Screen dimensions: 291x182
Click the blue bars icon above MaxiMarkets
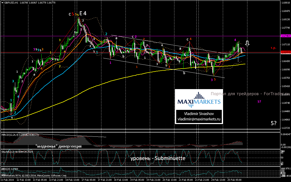(x=199, y=96)
